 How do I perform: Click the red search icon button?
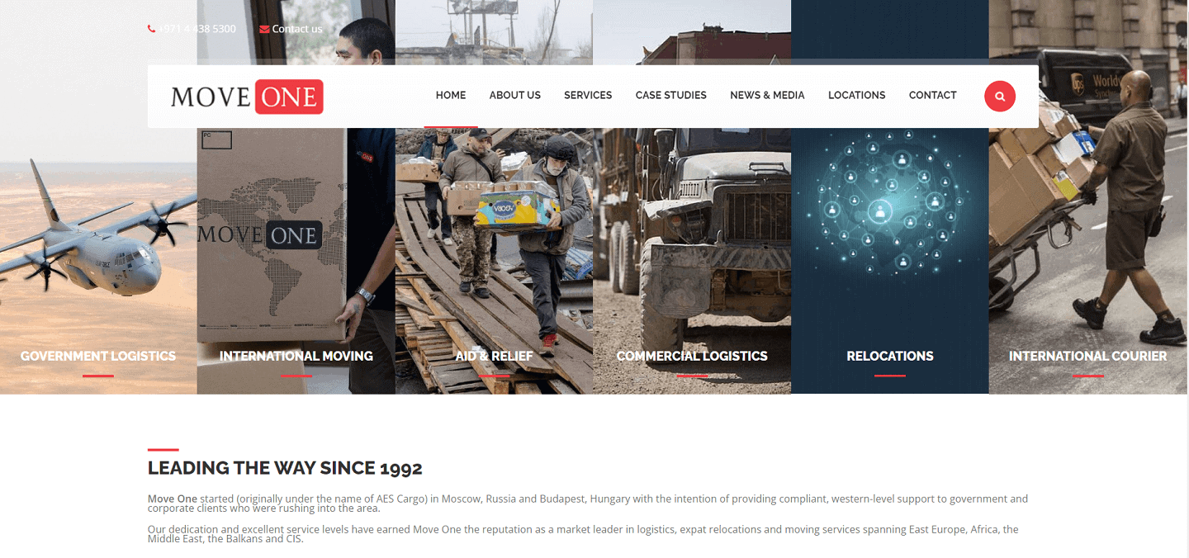point(999,97)
